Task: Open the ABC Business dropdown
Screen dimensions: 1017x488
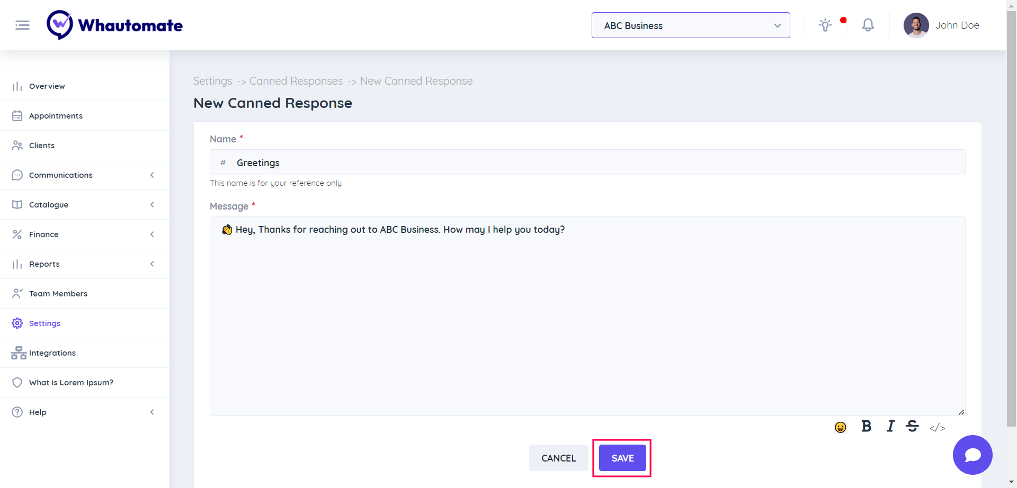Action: (x=690, y=25)
